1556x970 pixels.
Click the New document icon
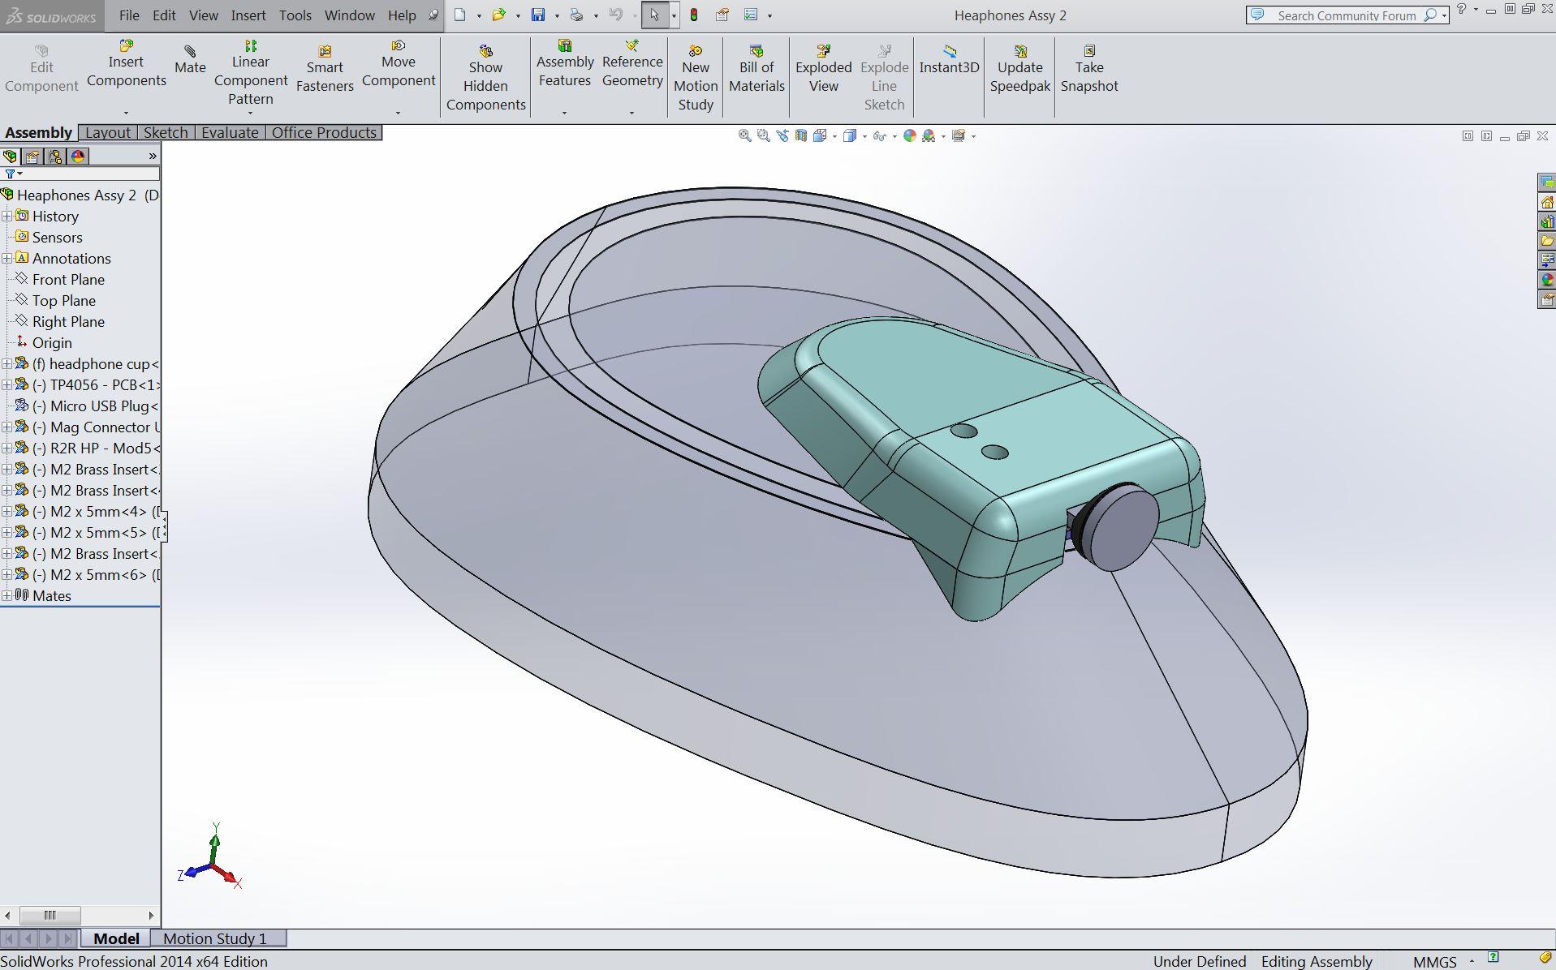(460, 15)
